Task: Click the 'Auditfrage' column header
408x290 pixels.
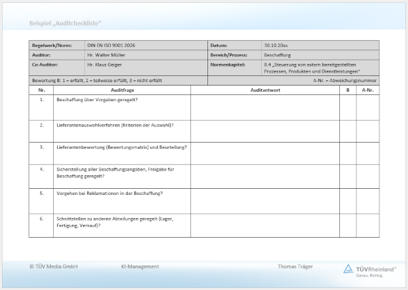Action: (x=122, y=90)
